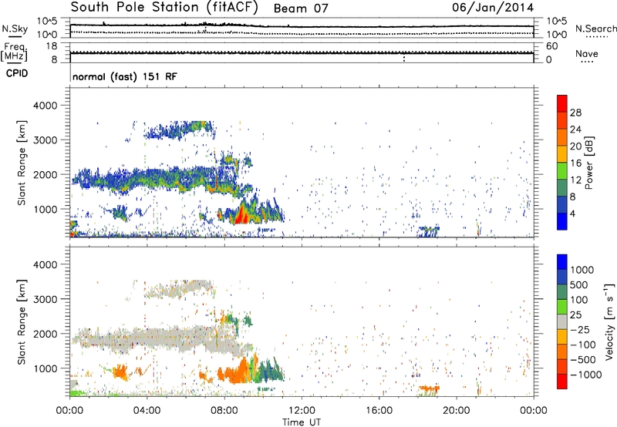
Task: Click the red bottom of velocity colorbar
Action: 562,382
